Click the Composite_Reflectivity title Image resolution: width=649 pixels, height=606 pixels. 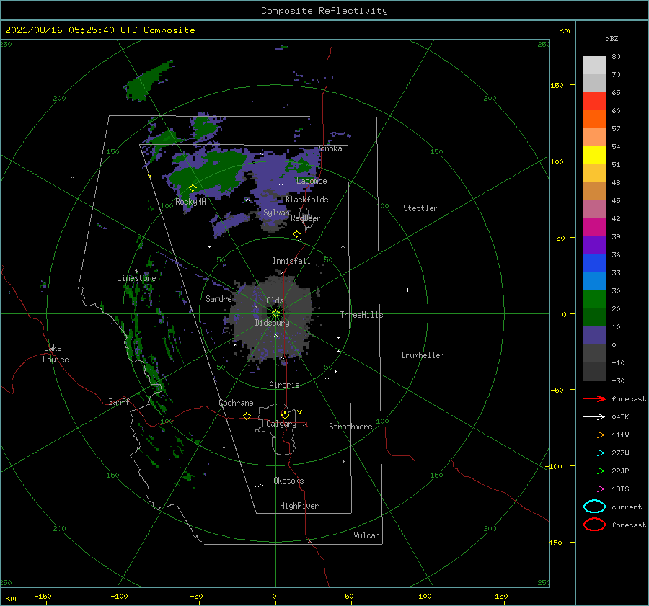point(324,11)
